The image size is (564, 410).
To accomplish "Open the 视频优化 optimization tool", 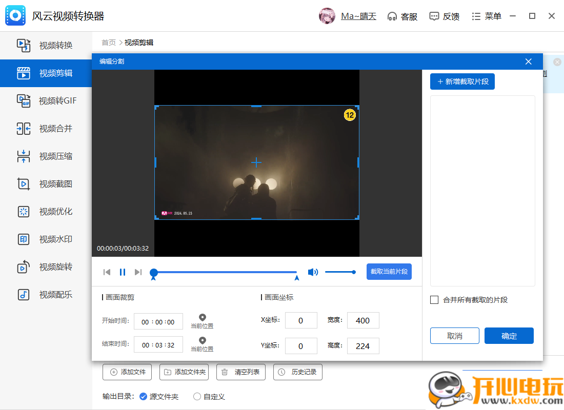I will click(x=46, y=211).
